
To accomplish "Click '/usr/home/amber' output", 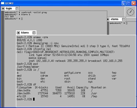I will [x=28, y=67].
